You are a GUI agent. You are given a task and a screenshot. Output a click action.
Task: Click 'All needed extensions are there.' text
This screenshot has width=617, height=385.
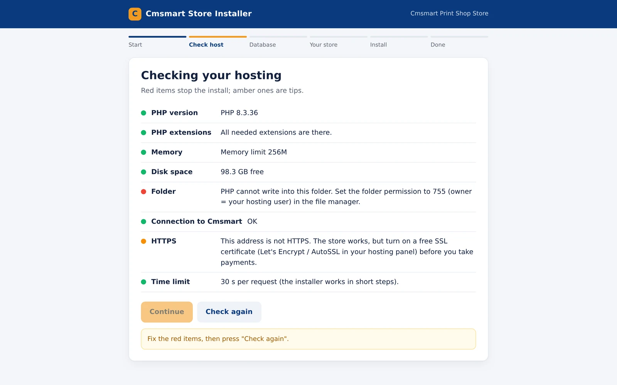[276, 132]
